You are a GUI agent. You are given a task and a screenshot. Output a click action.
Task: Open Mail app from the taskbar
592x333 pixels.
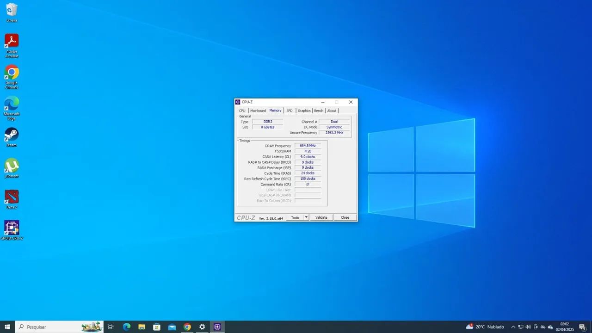[x=172, y=327]
